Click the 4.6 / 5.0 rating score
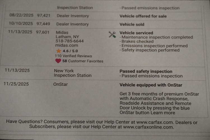The height and width of the screenshot is (140, 210). coord(70,51)
